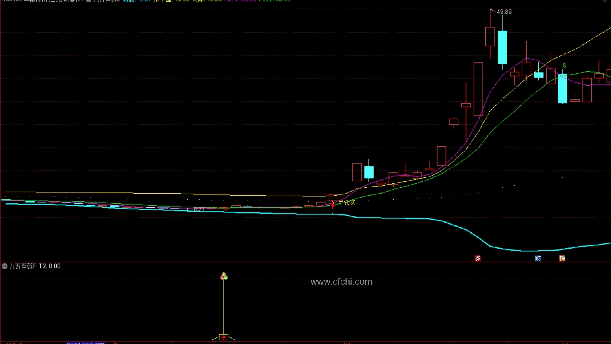Select the tall cyan candlestick below 49.89
This screenshot has width=611, height=344.
point(502,47)
